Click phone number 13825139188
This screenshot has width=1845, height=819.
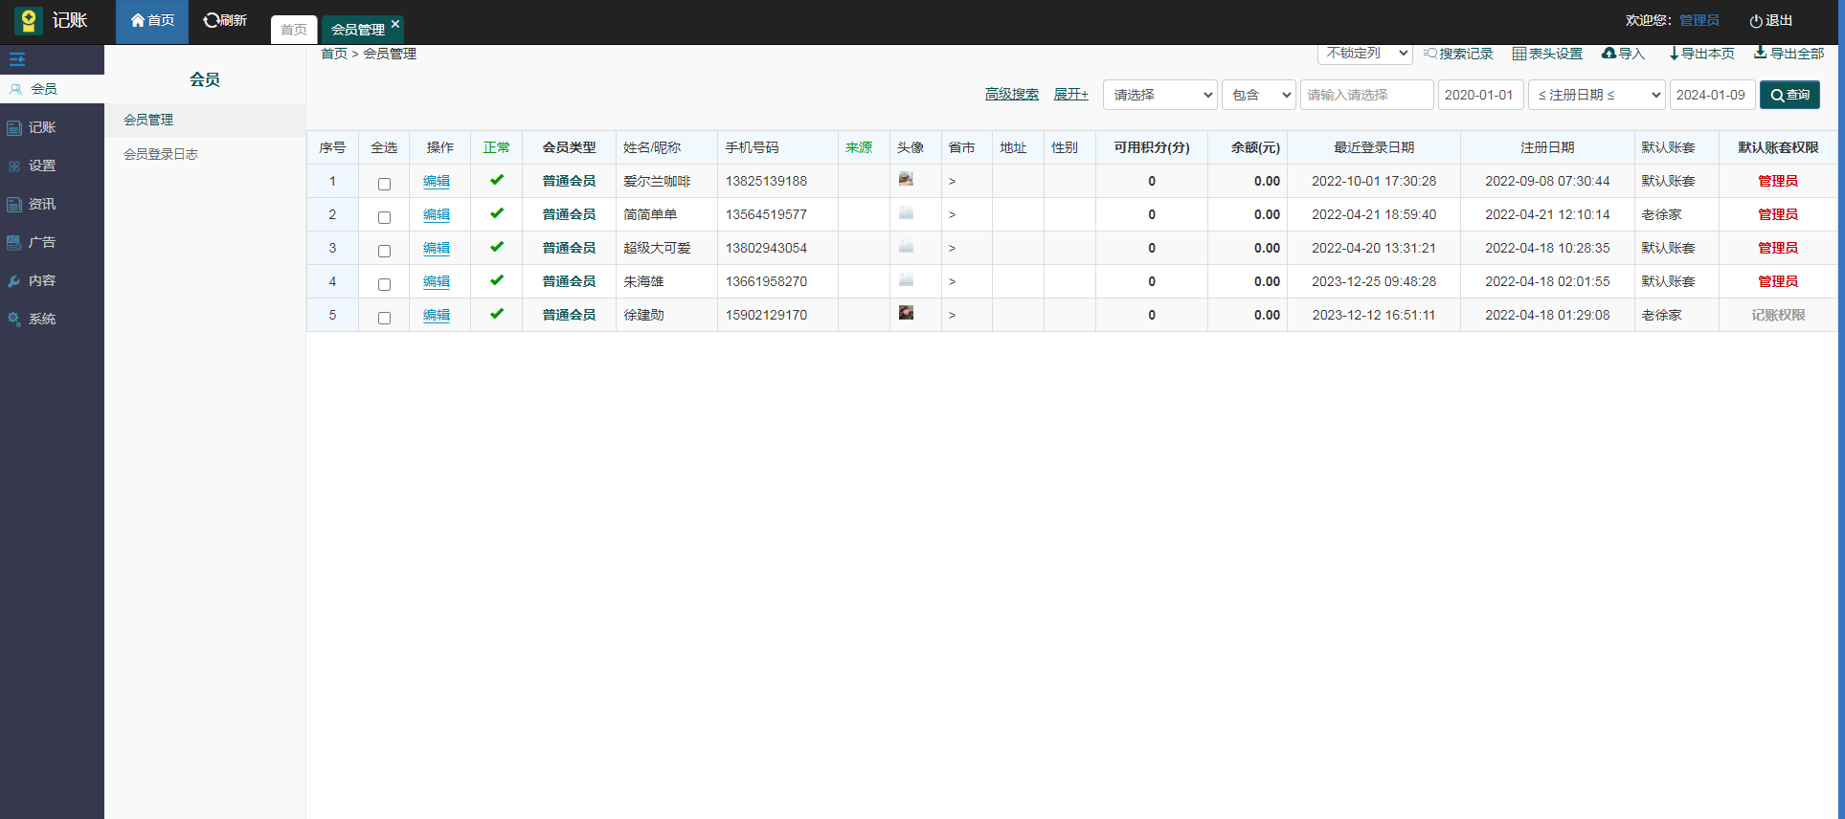click(x=766, y=181)
